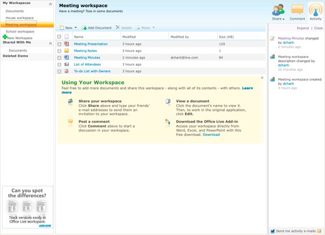The width and height of the screenshot is (325, 235).
Task: Open School workspace in sidebar
Action: (20, 31)
